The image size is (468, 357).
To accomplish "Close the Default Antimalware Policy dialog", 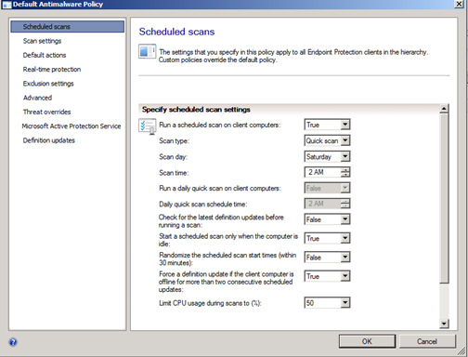I will (x=459, y=4).
